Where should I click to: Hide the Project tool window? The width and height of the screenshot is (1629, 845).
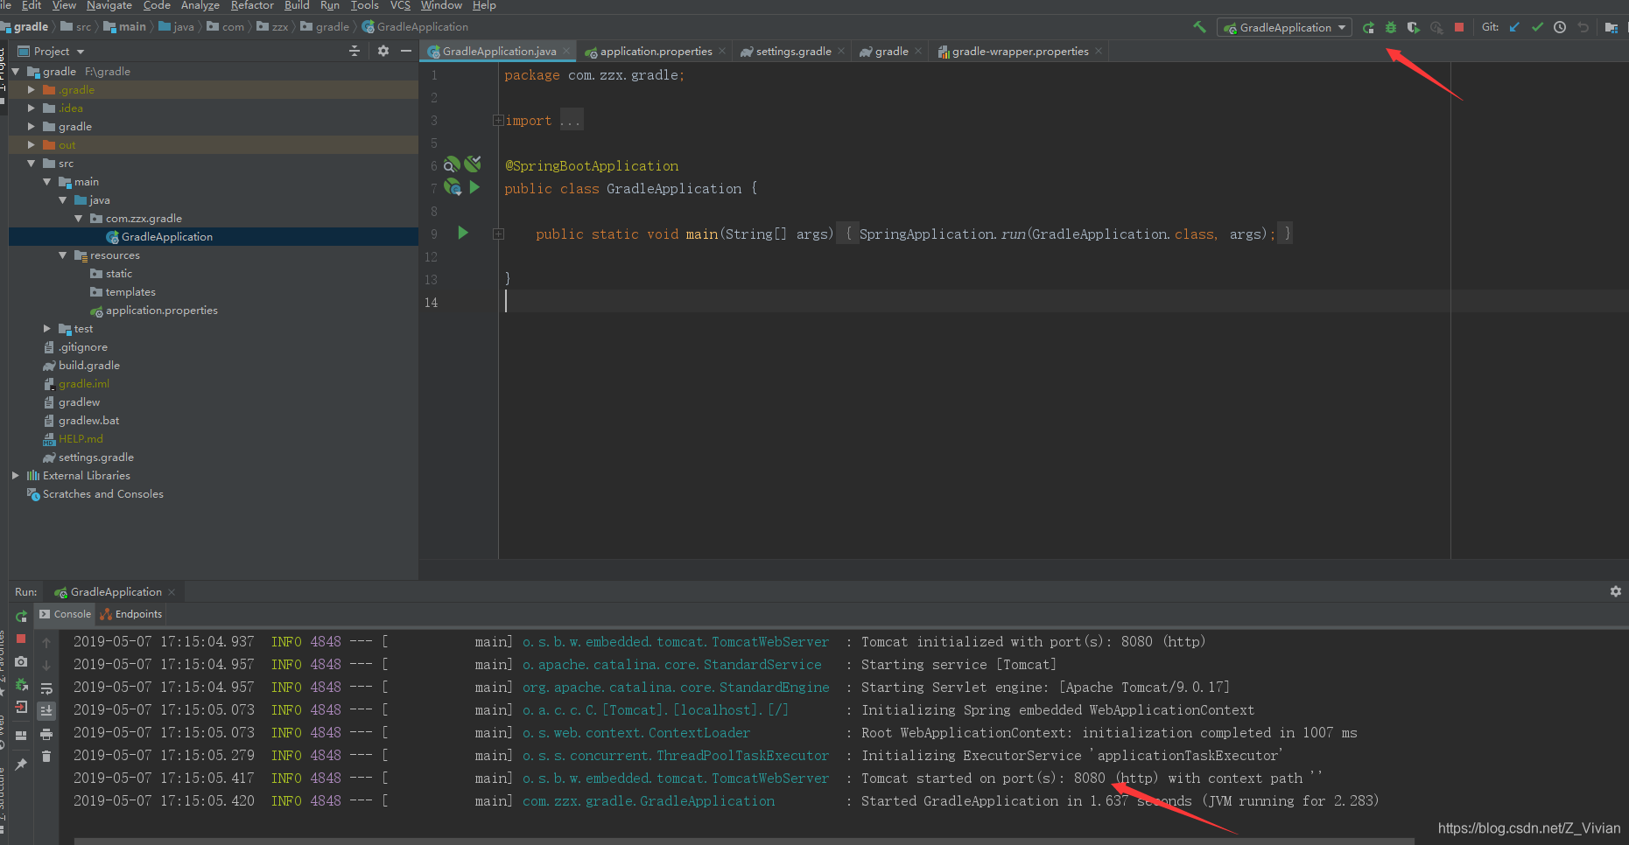pyautogui.click(x=406, y=51)
